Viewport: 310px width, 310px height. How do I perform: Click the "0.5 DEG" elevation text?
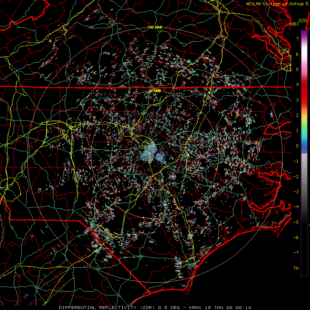coord(169,308)
